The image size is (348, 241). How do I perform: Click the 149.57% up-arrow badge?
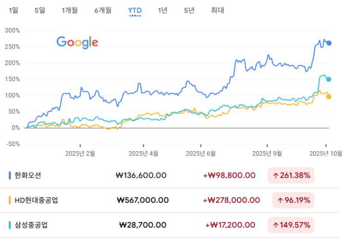[x=291, y=225]
